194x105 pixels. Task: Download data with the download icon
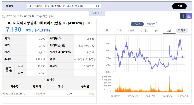(189, 16)
